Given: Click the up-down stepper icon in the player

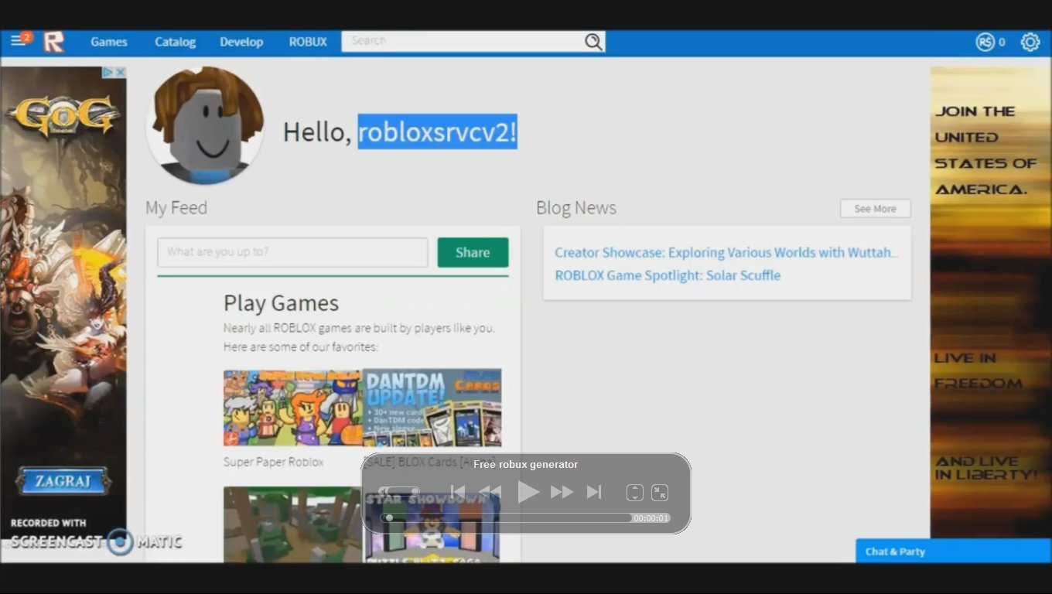Looking at the screenshot, I should [x=635, y=493].
